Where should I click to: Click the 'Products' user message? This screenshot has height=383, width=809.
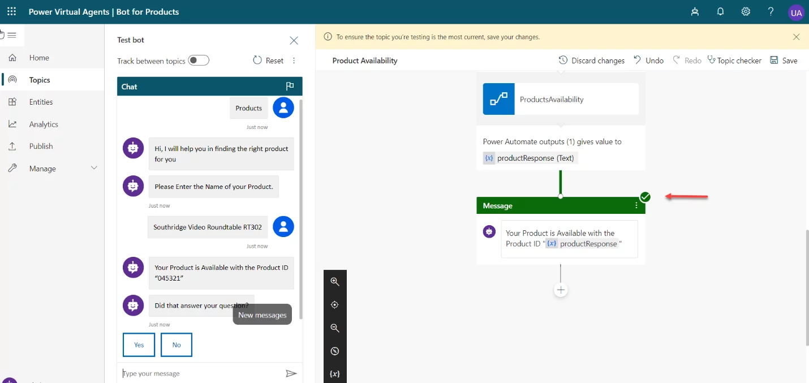tap(249, 108)
